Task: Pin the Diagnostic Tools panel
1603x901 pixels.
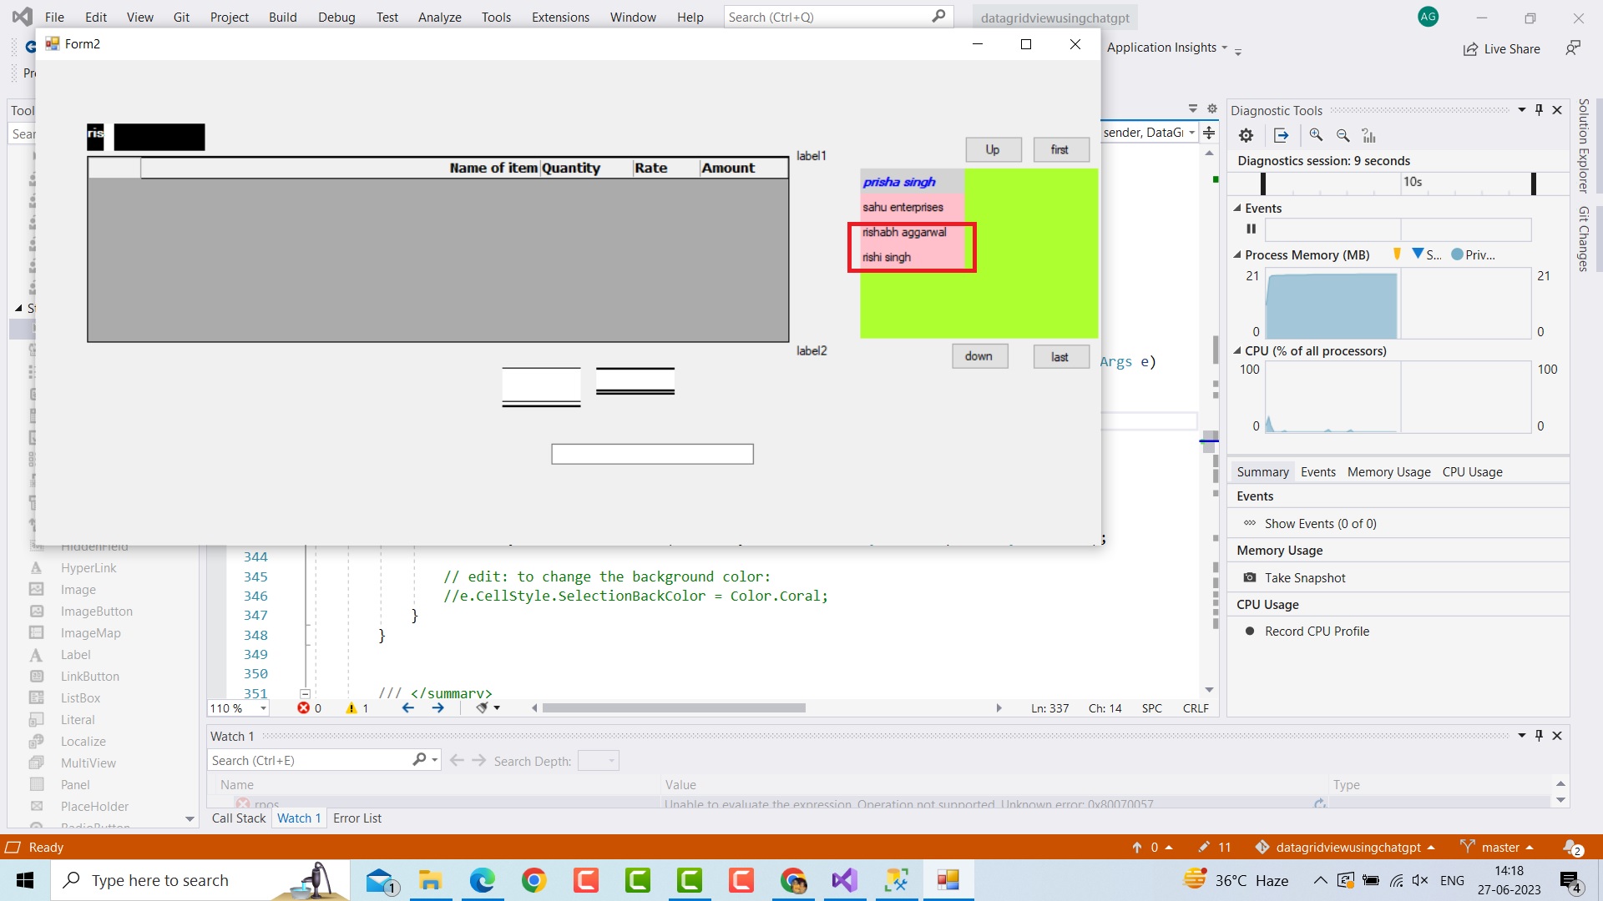Action: (1539, 110)
